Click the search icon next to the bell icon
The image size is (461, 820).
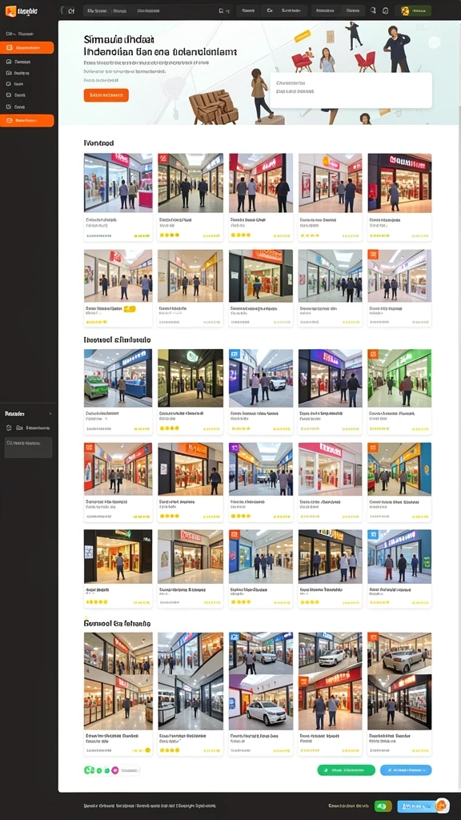point(373,10)
